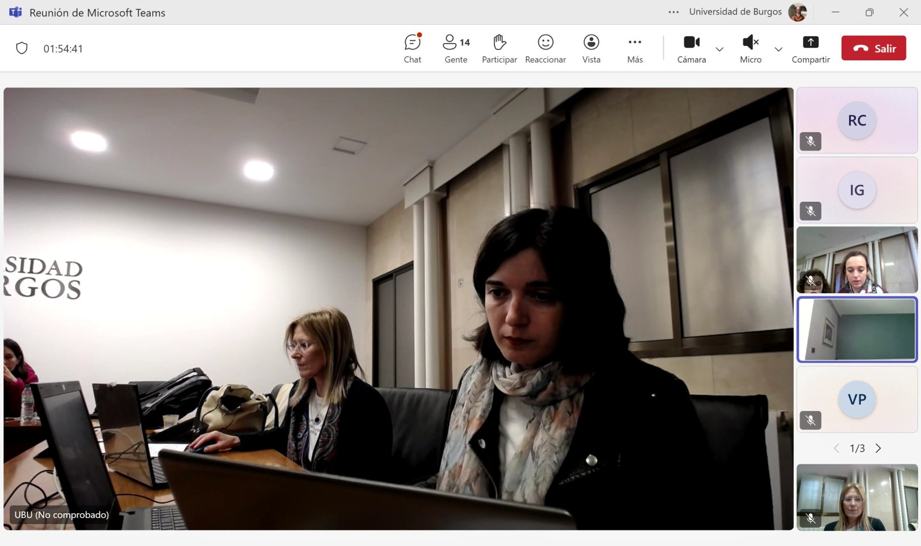
Task: Select the IG participant tile
Action: 857,190
